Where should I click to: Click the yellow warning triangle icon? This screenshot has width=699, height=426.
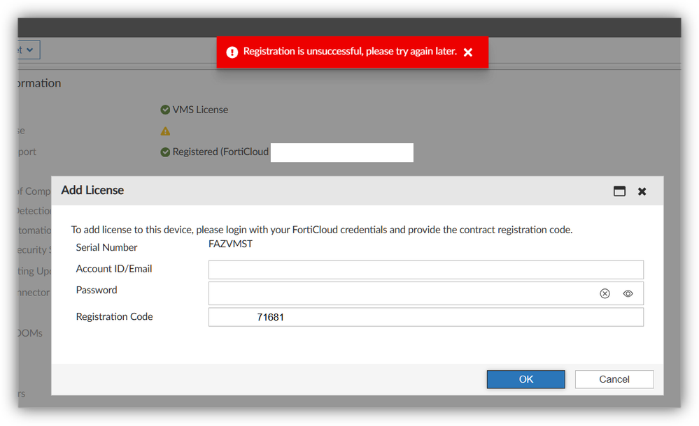coord(165,131)
